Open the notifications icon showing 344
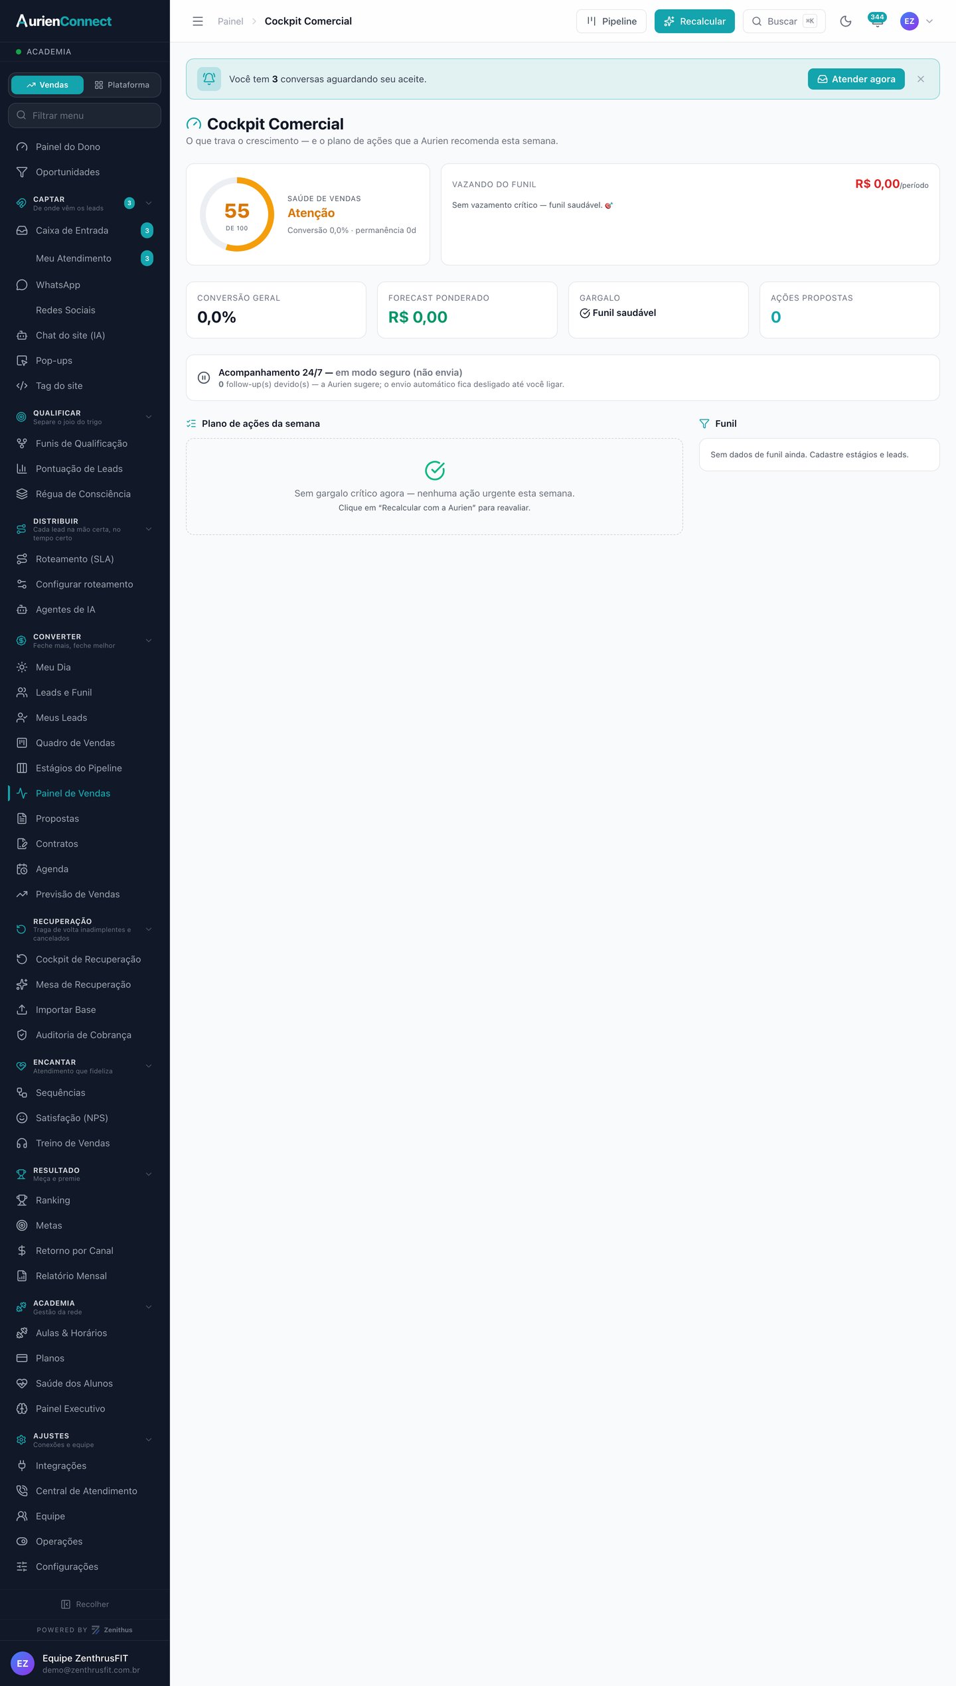This screenshot has width=956, height=1686. click(877, 21)
